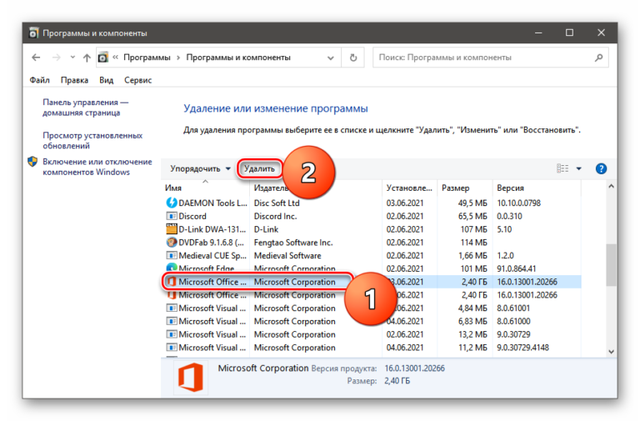
Task: Click the DVDFab 9.1.6.8 icon
Action: tap(172, 242)
